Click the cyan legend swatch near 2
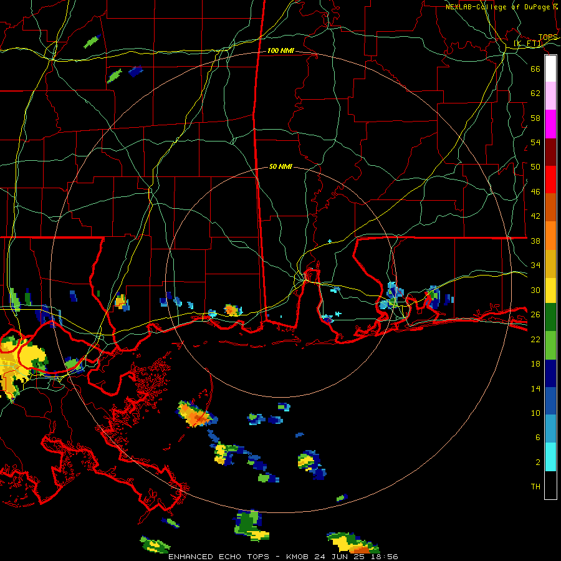 click(x=550, y=457)
